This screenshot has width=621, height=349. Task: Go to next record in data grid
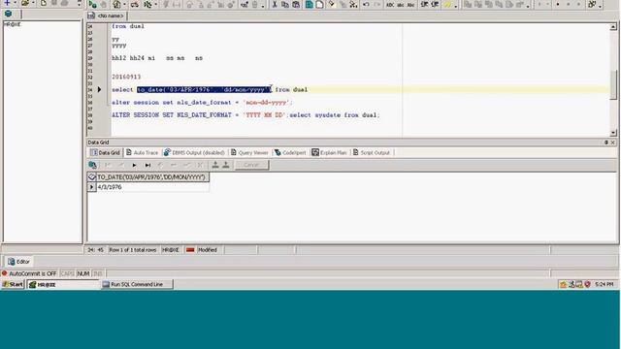coord(134,165)
